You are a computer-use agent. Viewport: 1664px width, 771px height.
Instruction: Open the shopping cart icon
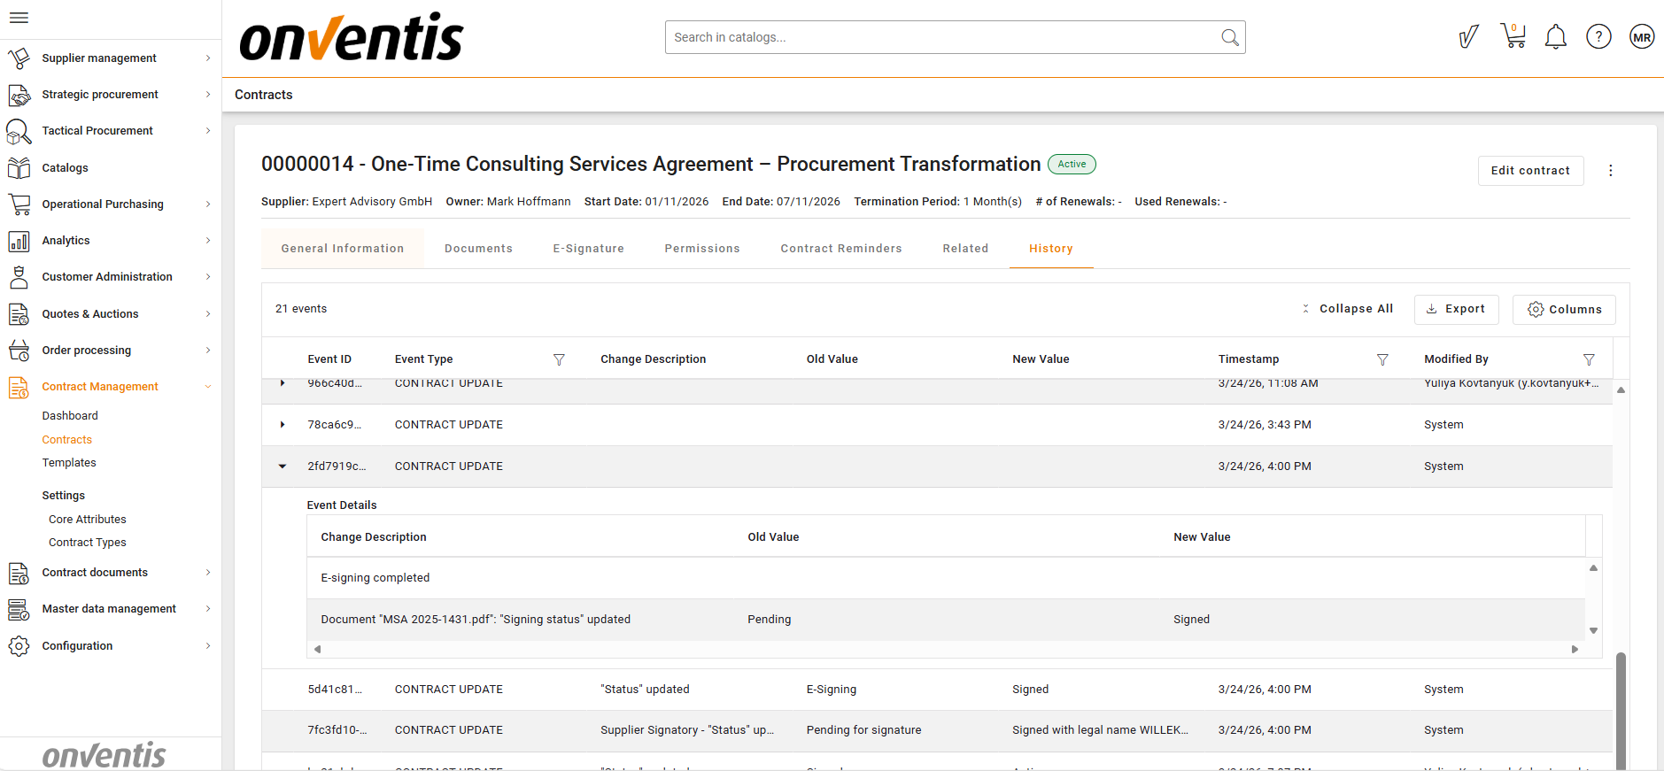(1513, 36)
